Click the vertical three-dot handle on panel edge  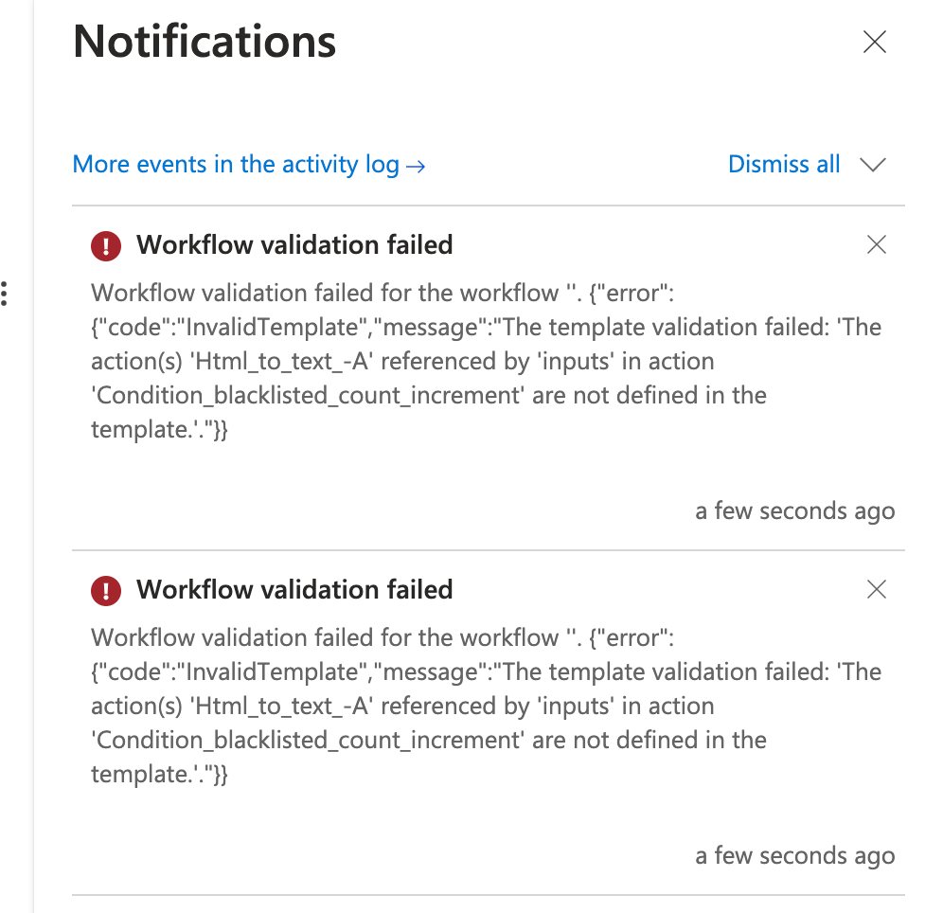(4, 294)
